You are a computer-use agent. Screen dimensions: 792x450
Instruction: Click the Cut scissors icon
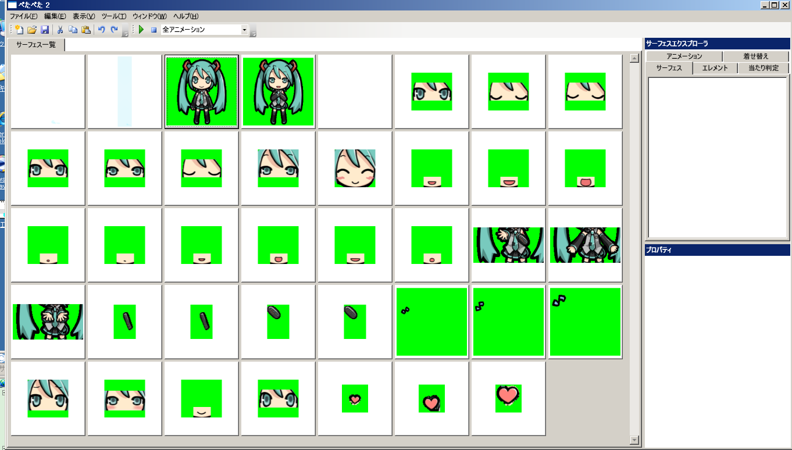(x=60, y=30)
